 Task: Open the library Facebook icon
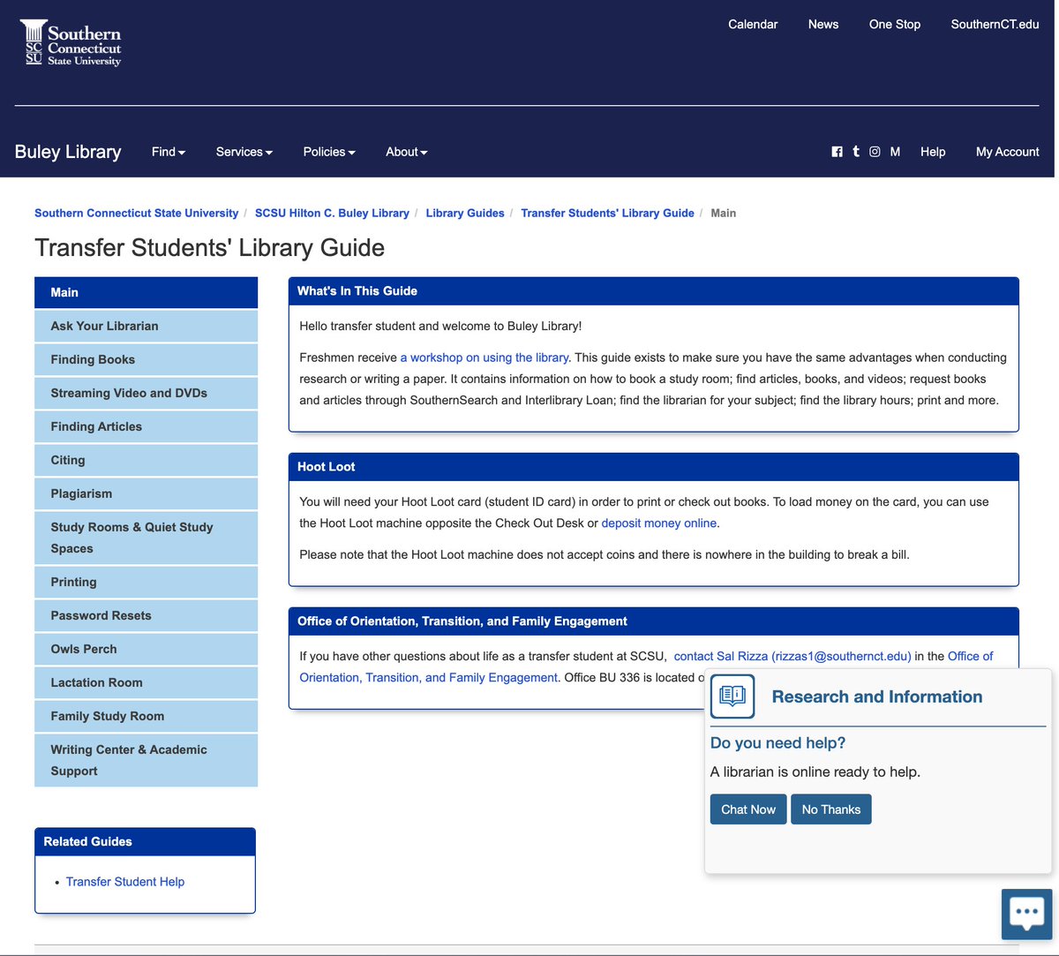click(x=837, y=152)
